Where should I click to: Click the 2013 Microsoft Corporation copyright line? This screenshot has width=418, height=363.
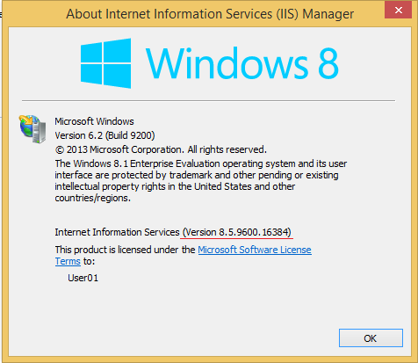(x=161, y=149)
